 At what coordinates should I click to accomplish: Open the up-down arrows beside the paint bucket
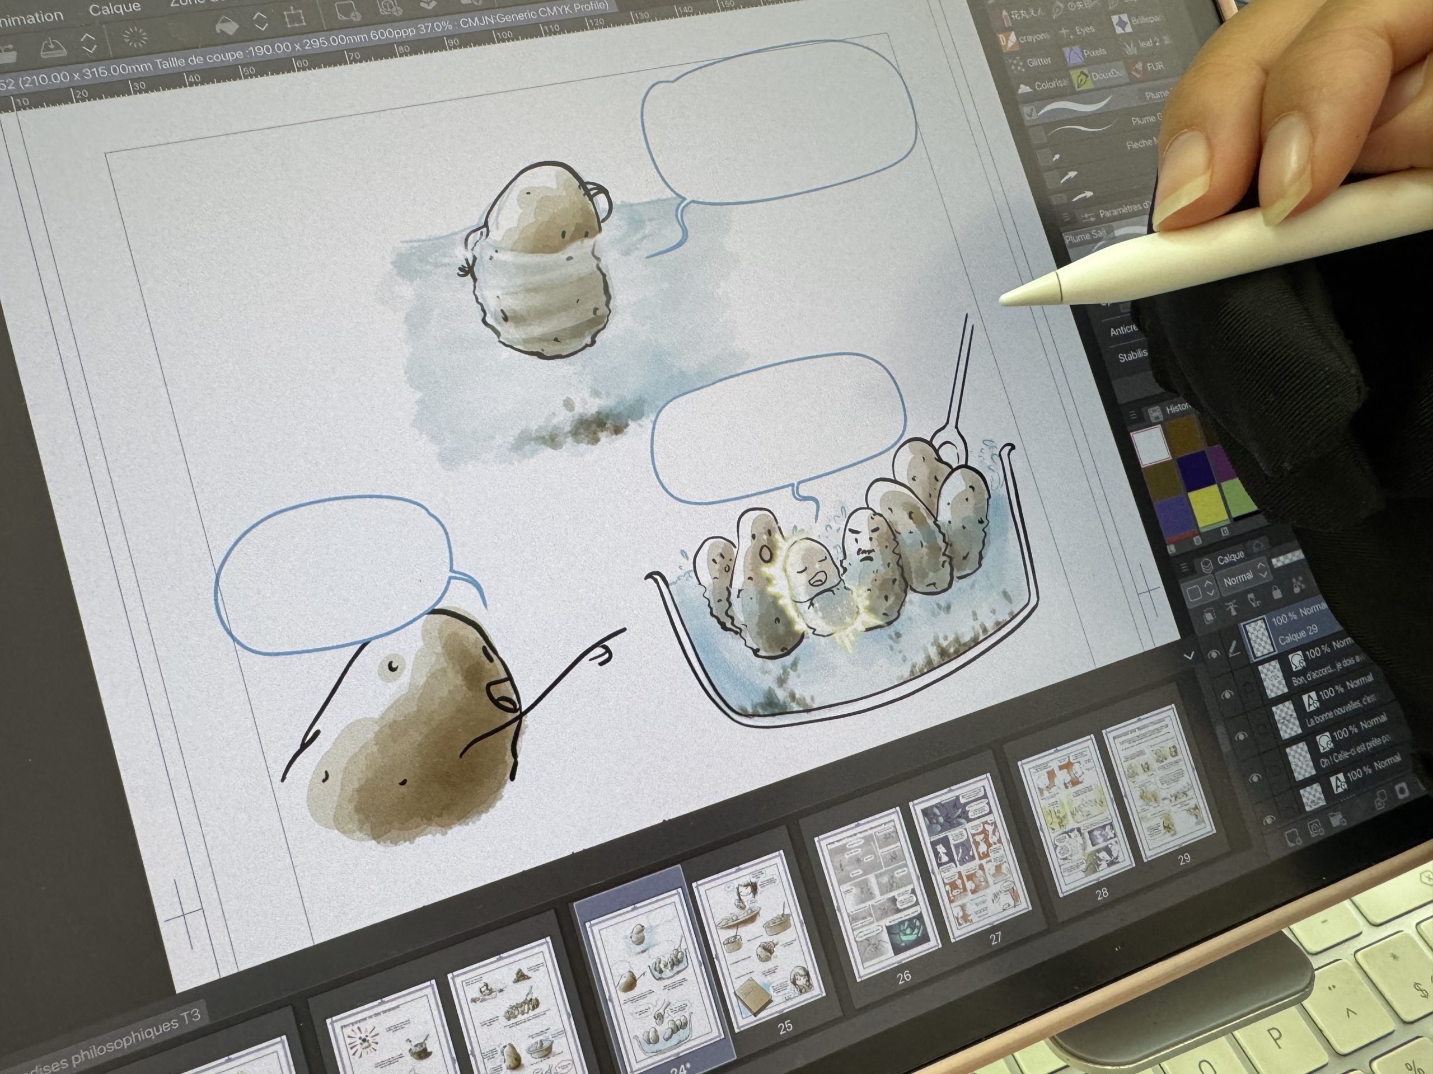[x=260, y=21]
